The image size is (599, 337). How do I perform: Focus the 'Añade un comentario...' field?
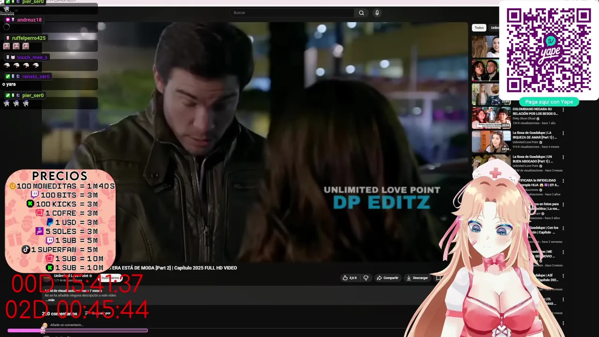[x=66, y=325]
